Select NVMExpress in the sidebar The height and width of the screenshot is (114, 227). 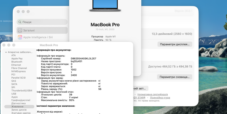point(19,71)
